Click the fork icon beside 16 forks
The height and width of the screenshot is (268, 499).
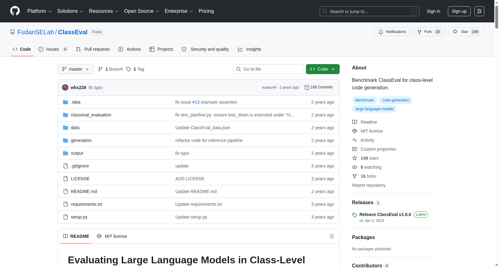[x=355, y=176]
